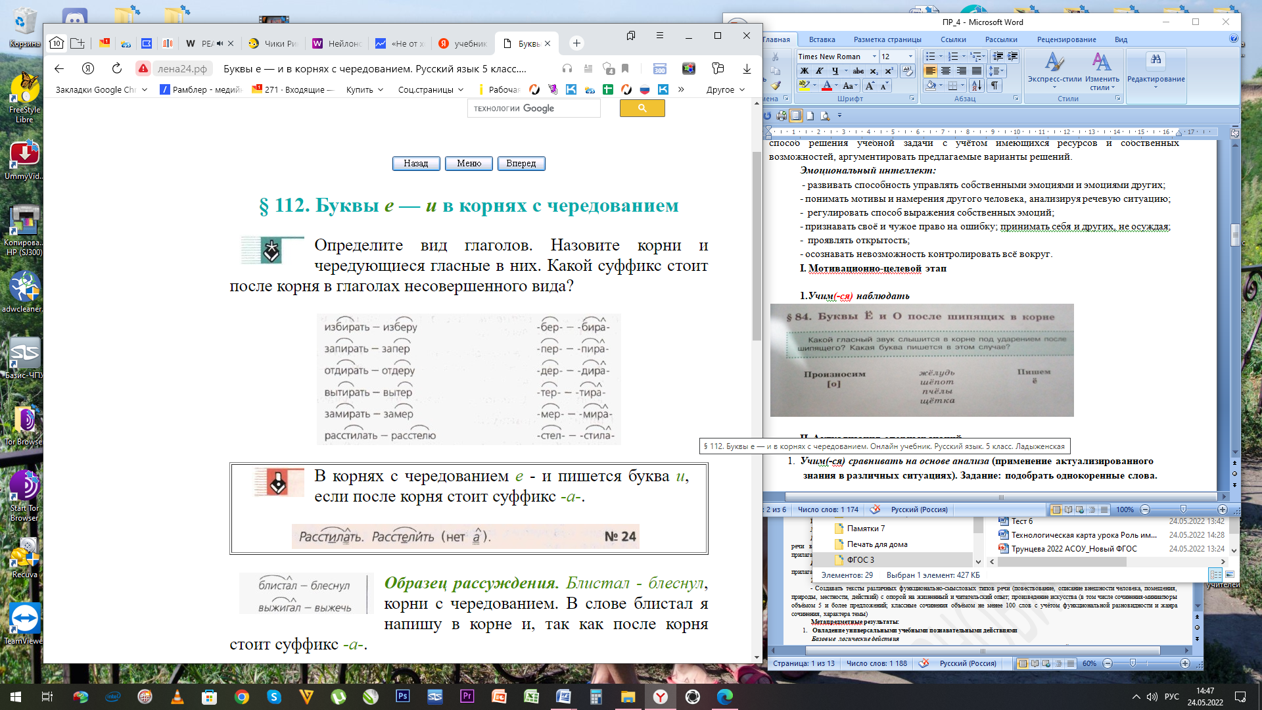Click the text alignment center icon
Viewport: 1262px width, 710px height.
click(946, 70)
